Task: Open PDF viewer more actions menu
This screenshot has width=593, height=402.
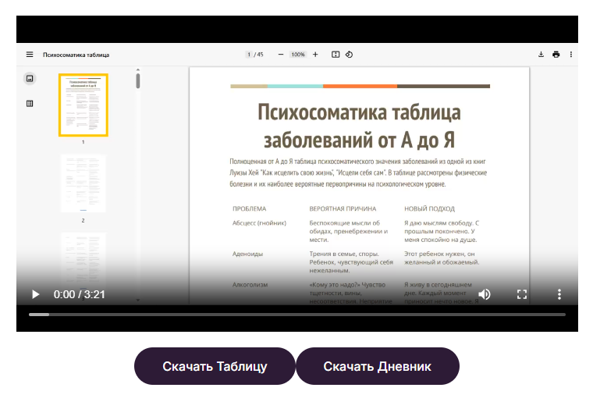Action: pos(571,55)
